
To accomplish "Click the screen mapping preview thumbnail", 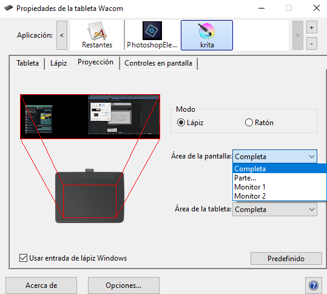I will 90,117.
